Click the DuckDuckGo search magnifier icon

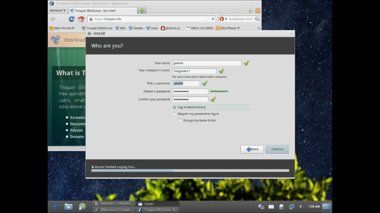[x=257, y=19]
